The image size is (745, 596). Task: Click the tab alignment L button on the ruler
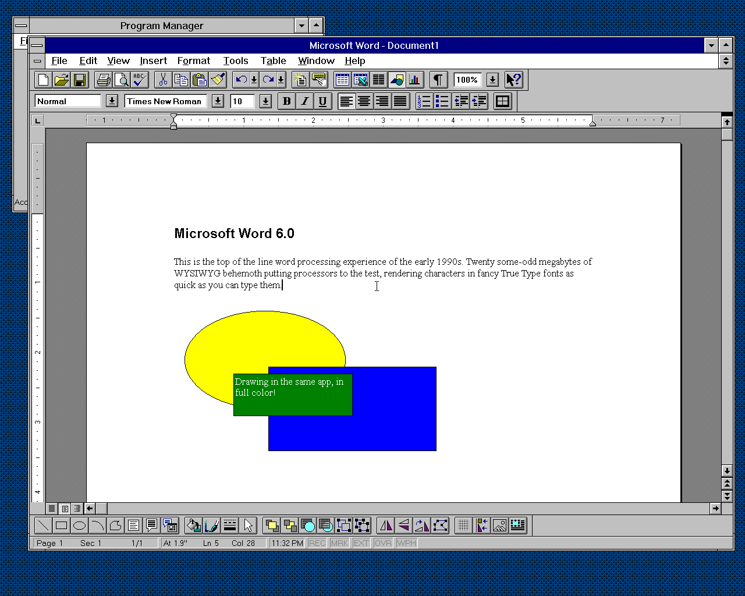click(x=38, y=120)
